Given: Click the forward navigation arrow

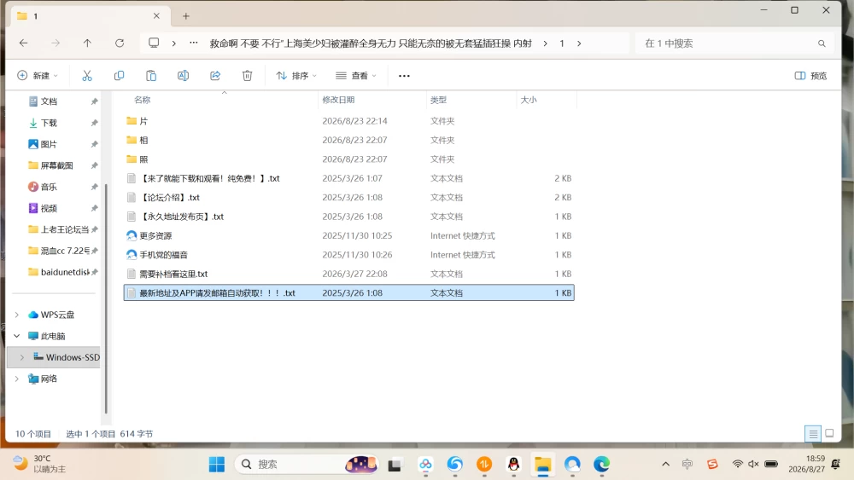Looking at the screenshot, I should pos(56,43).
